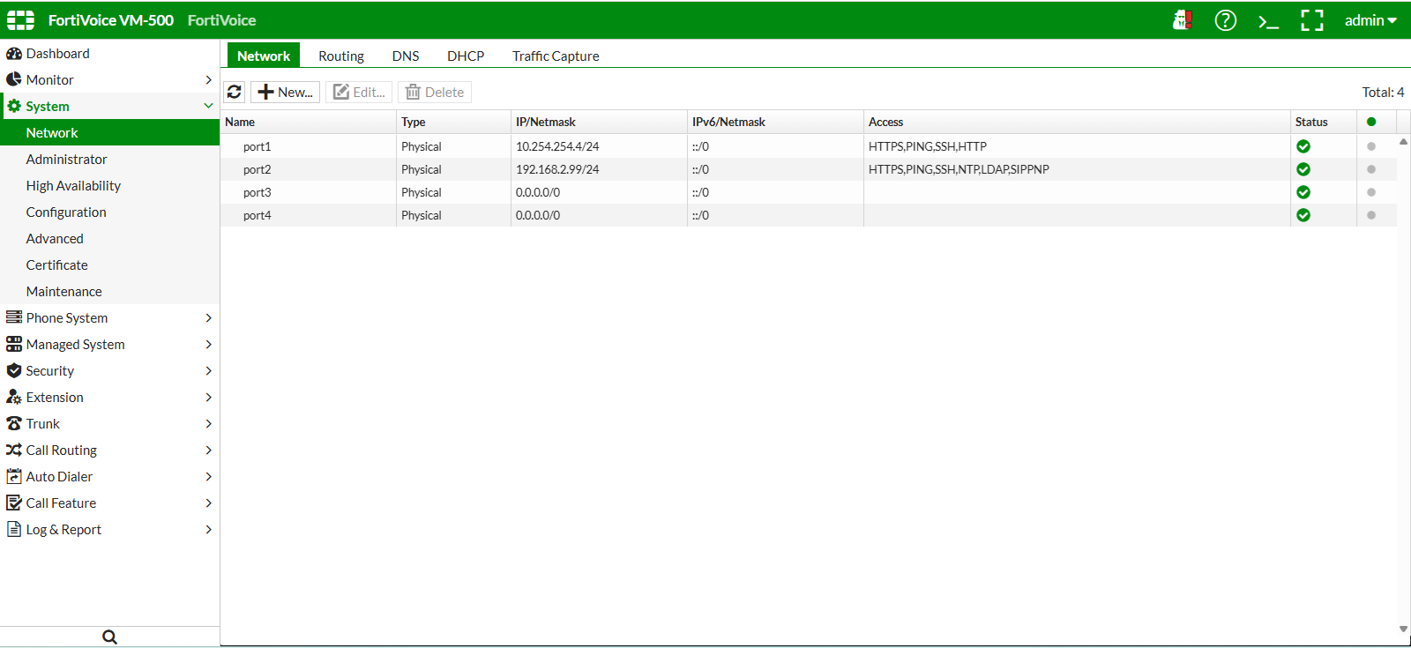1411x648 pixels.
Task: Click the table scrollbar down arrow
Action: (1403, 629)
